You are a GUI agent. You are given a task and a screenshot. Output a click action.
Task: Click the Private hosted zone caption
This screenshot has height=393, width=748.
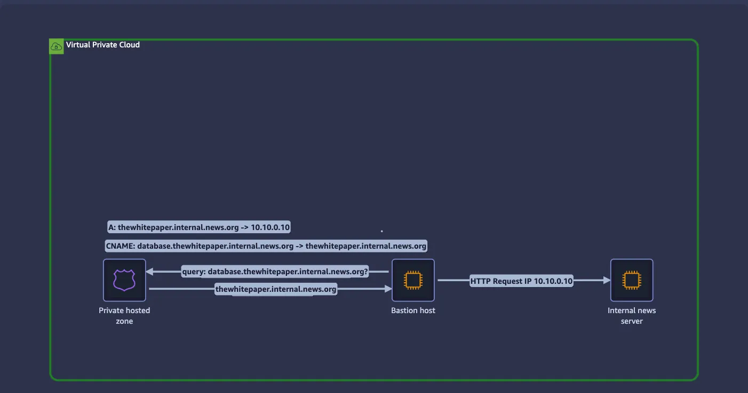pos(124,316)
